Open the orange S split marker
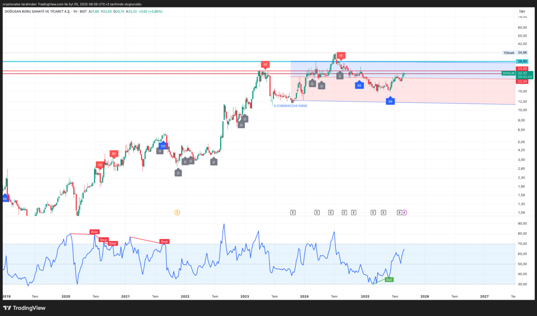537x316 pixels. click(x=177, y=213)
